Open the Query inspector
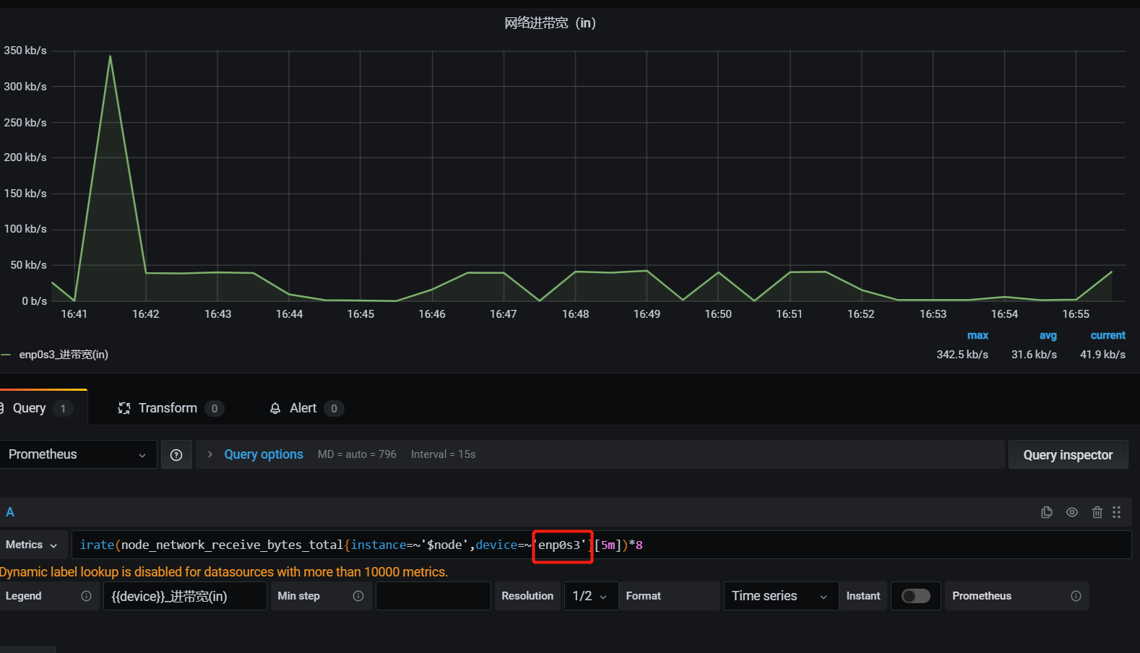The width and height of the screenshot is (1140, 653). coord(1068,455)
